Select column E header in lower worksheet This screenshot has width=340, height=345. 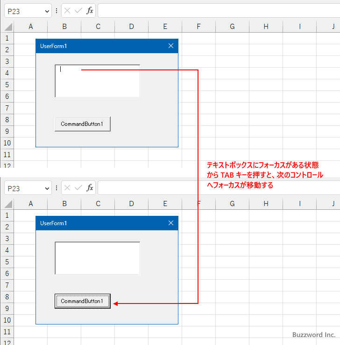tap(165, 204)
